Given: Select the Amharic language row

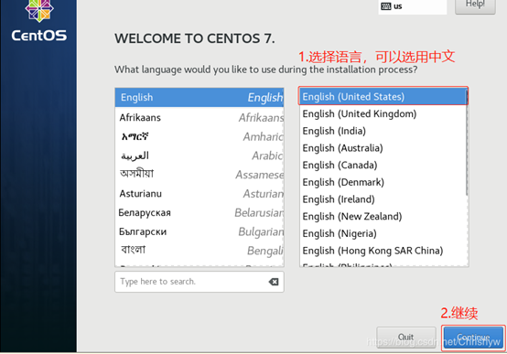Looking at the screenshot, I should tap(200, 136).
